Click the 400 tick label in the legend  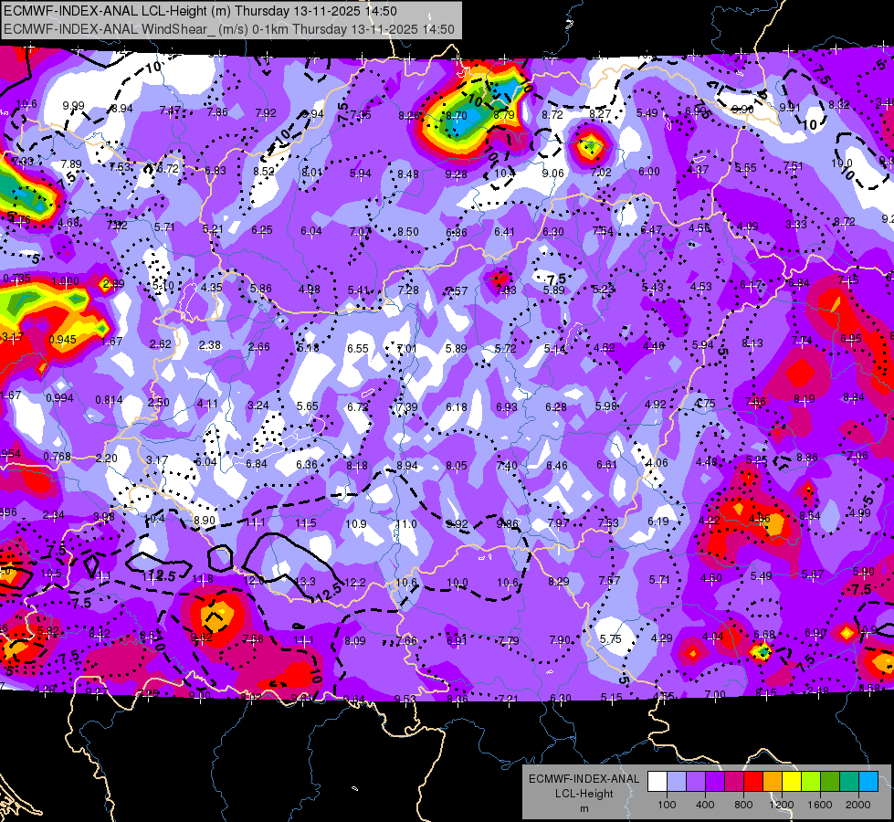coord(705,805)
